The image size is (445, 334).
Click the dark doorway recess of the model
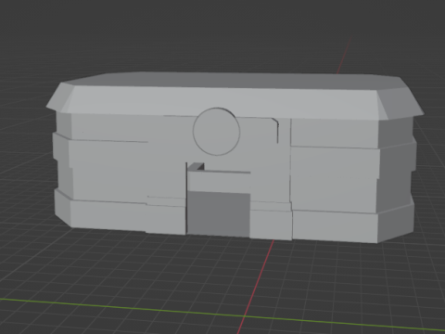[219, 214]
